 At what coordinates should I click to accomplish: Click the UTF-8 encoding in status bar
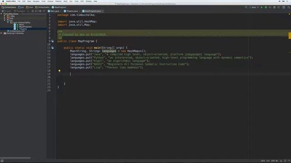click(275, 161)
